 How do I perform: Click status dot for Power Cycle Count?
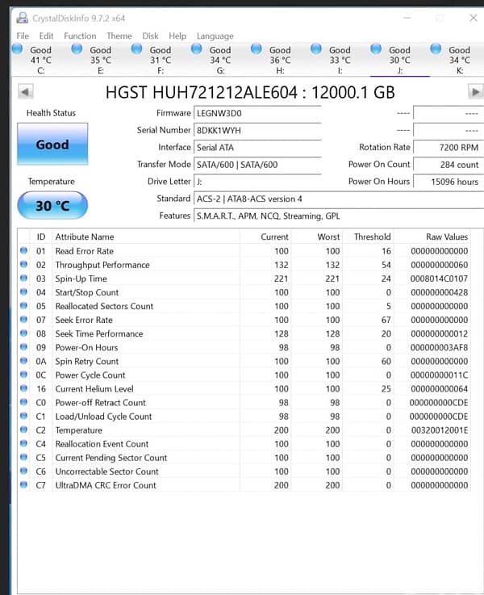(23, 374)
